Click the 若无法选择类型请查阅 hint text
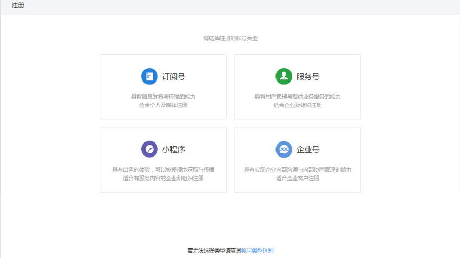 point(214,250)
